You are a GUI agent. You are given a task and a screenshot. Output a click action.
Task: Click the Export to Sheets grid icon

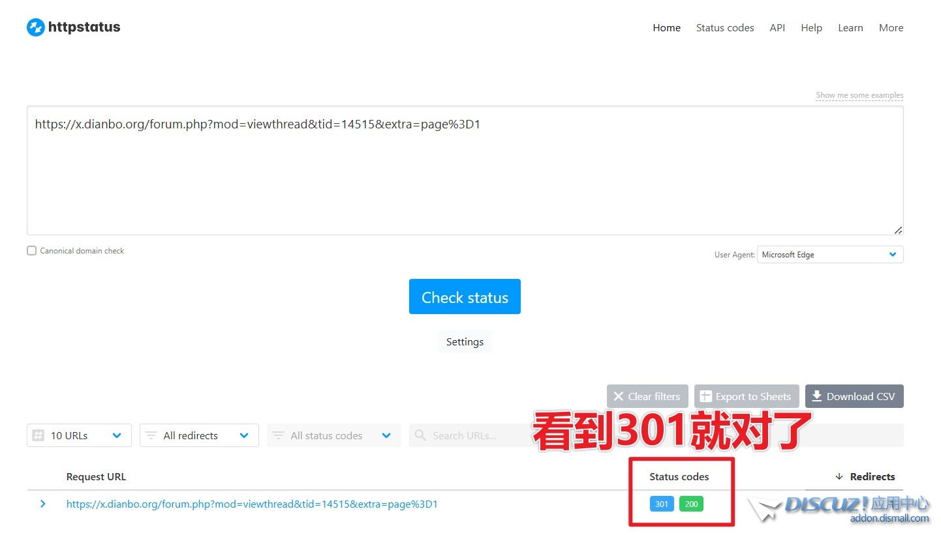[705, 396]
